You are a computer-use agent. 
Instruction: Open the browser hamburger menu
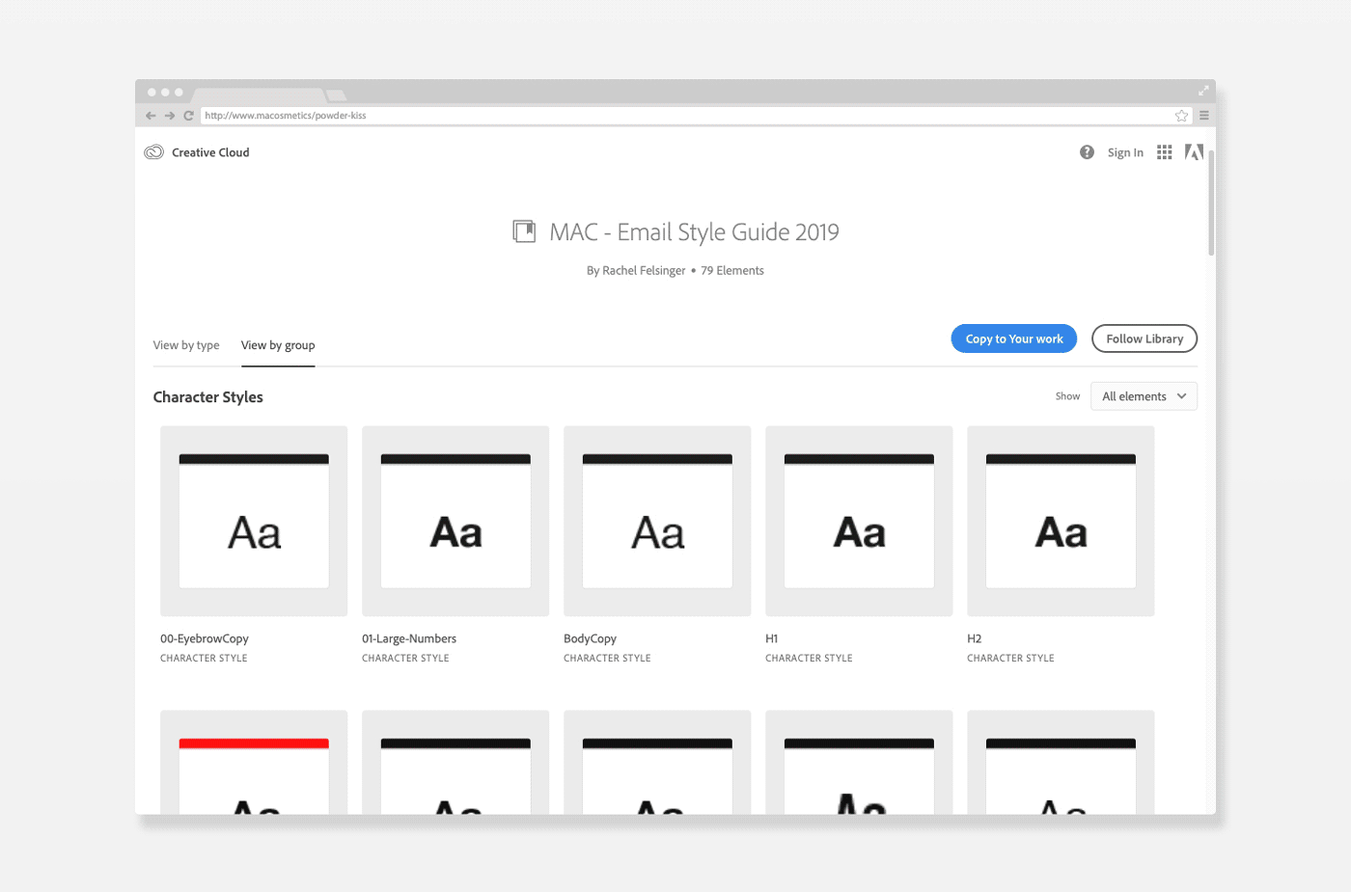[1204, 116]
